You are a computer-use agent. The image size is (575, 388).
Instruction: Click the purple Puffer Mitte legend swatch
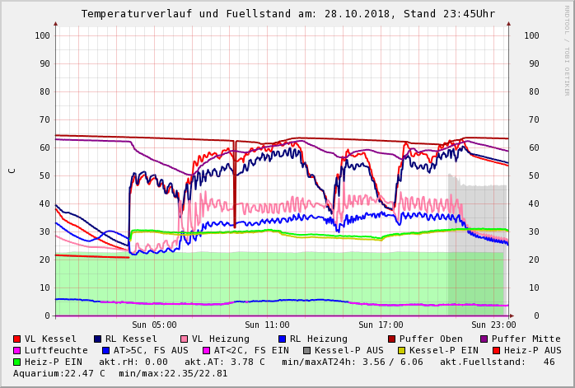pos(484,339)
